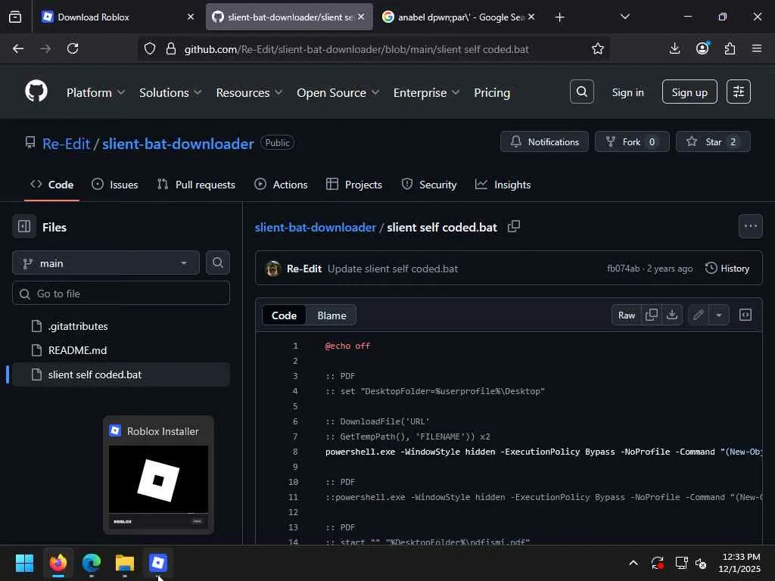View file commit History
The image size is (775, 581).
click(727, 269)
